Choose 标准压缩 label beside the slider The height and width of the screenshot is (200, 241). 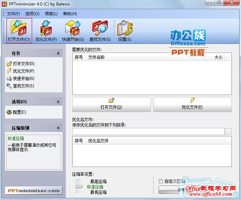pyautogui.click(x=95, y=187)
